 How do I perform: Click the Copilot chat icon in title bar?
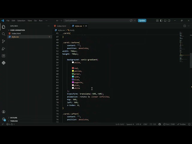click(x=131, y=21)
